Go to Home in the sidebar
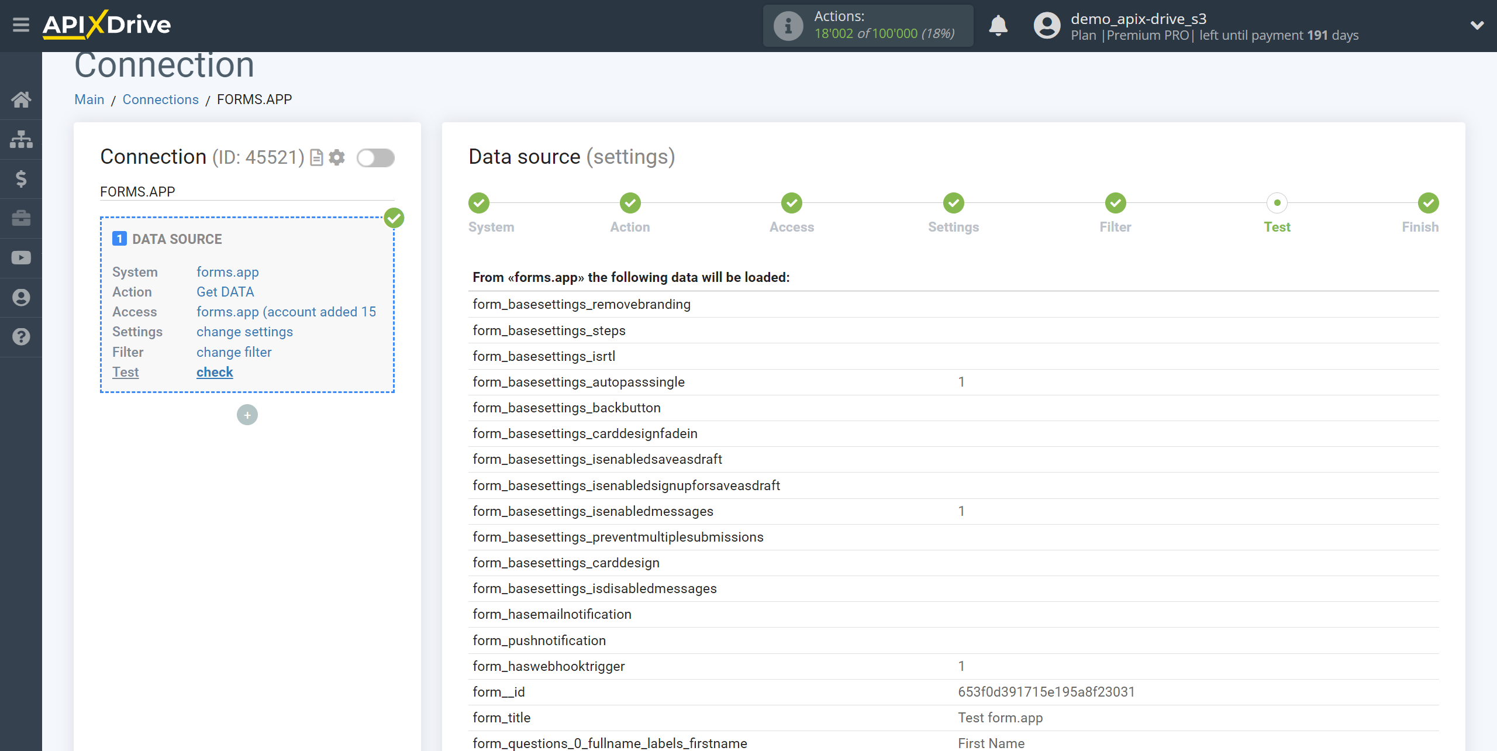Image resolution: width=1497 pixels, height=751 pixels. click(21, 99)
